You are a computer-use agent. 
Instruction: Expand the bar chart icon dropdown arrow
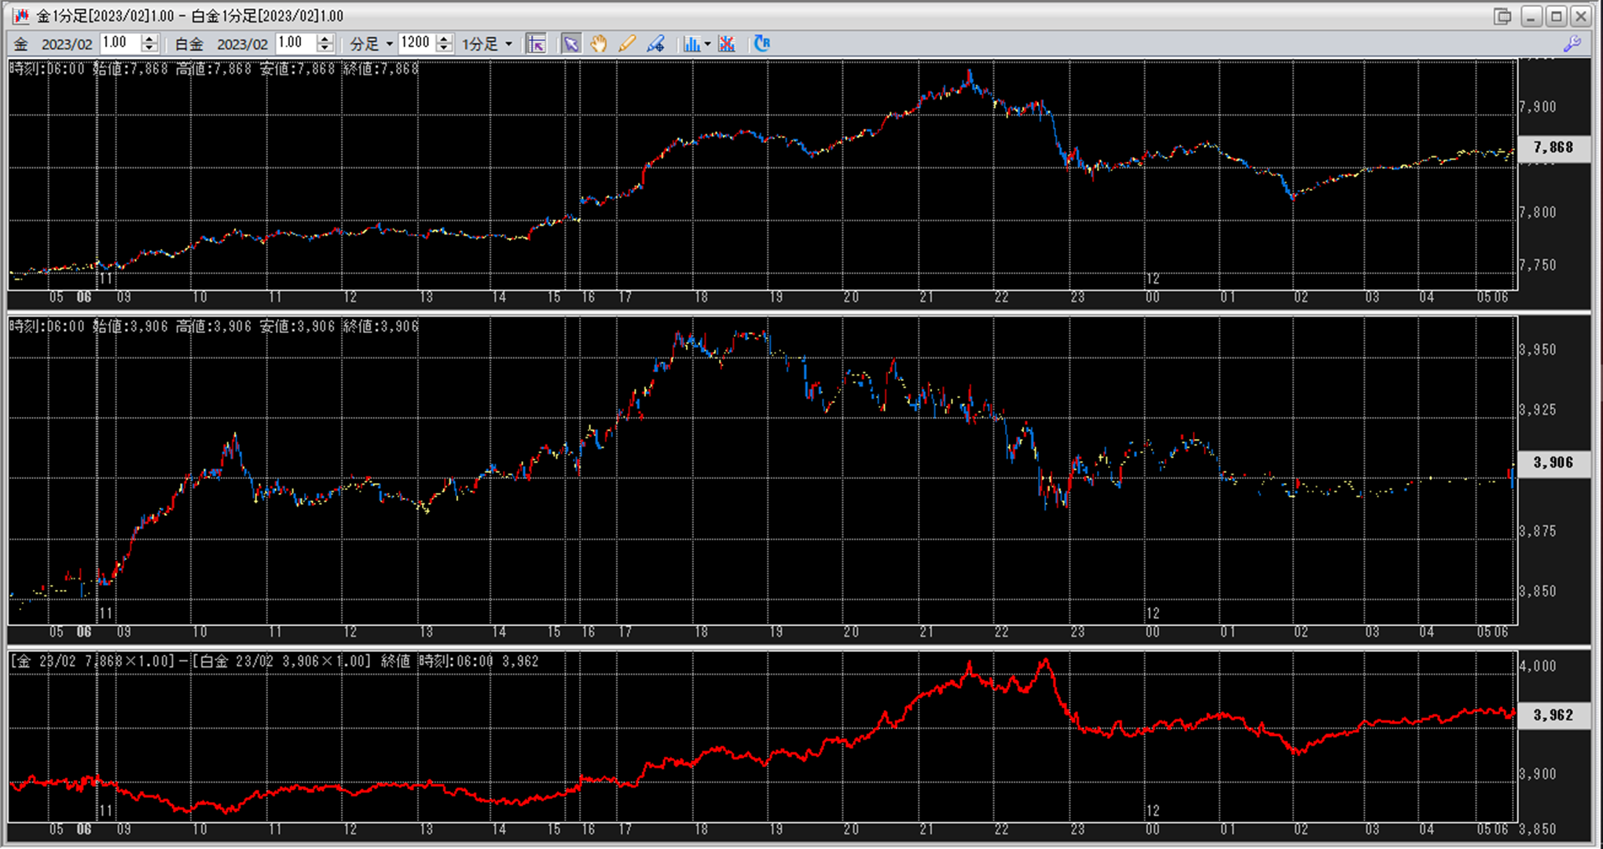(x=707, y=44)
